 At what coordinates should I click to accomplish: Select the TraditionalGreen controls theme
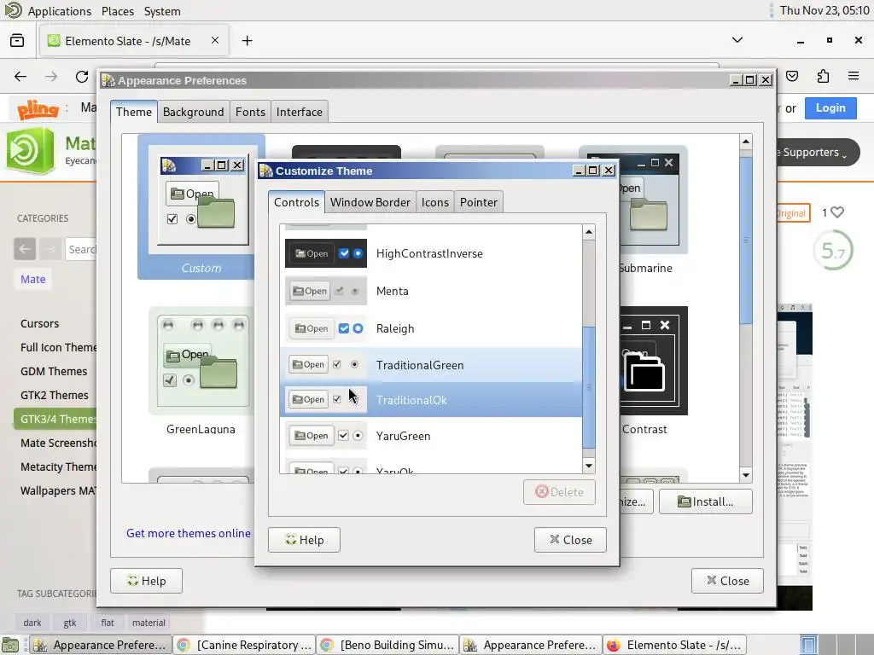click(431, 365)
